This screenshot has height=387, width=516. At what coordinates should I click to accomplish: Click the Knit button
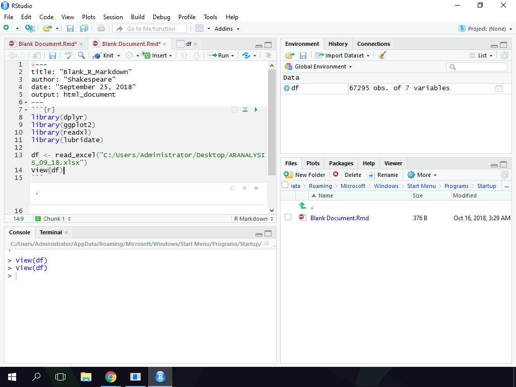tap(104, 55)
